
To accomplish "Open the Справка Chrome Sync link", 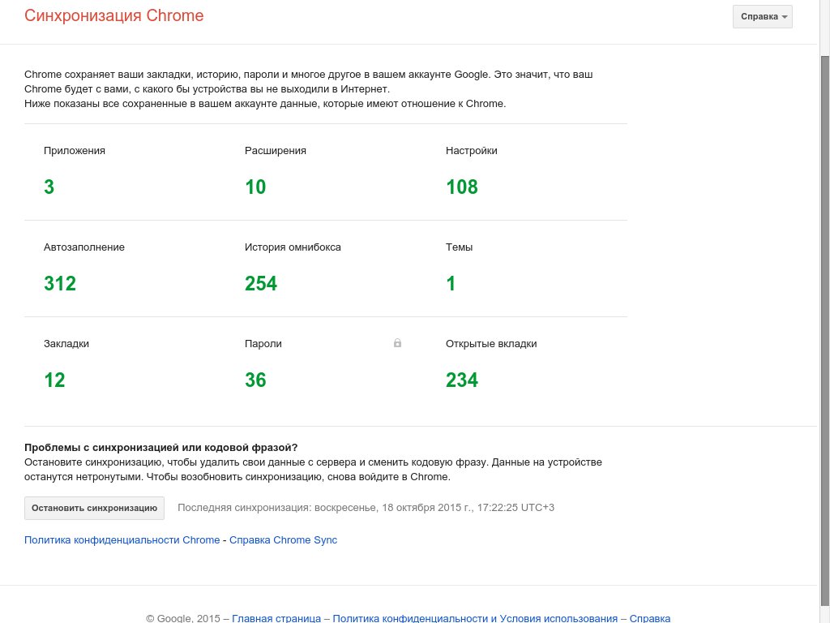I will 283,539.
